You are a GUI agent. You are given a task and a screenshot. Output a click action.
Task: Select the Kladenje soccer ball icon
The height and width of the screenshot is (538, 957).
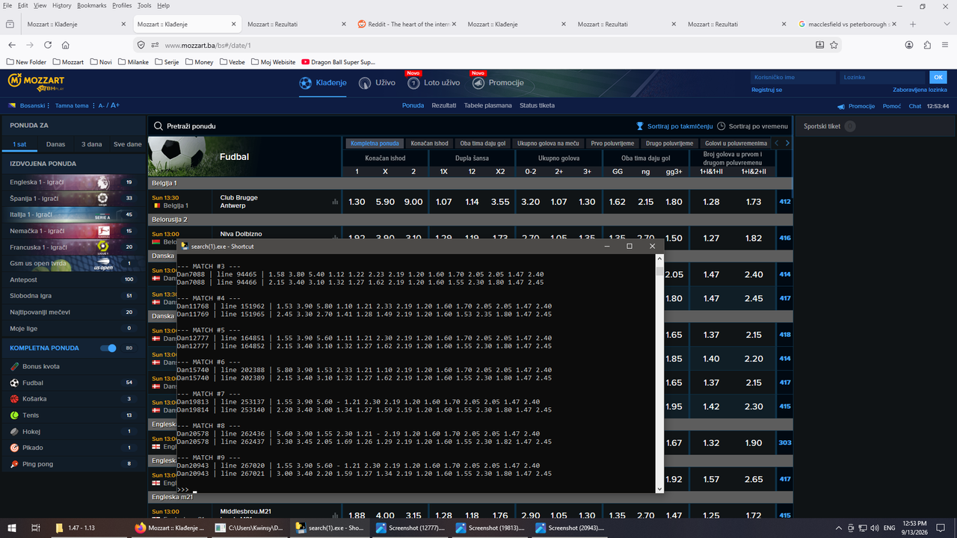(x=305, y=83)
